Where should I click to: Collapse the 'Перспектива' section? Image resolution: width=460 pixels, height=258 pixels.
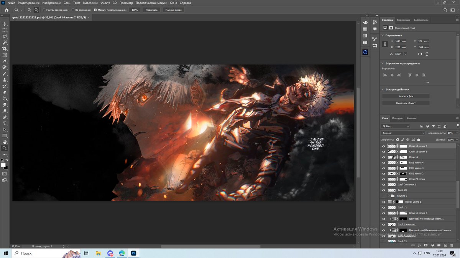383,35
